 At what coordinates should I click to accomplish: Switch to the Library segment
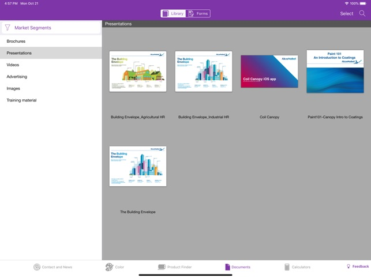click(173, 13)
